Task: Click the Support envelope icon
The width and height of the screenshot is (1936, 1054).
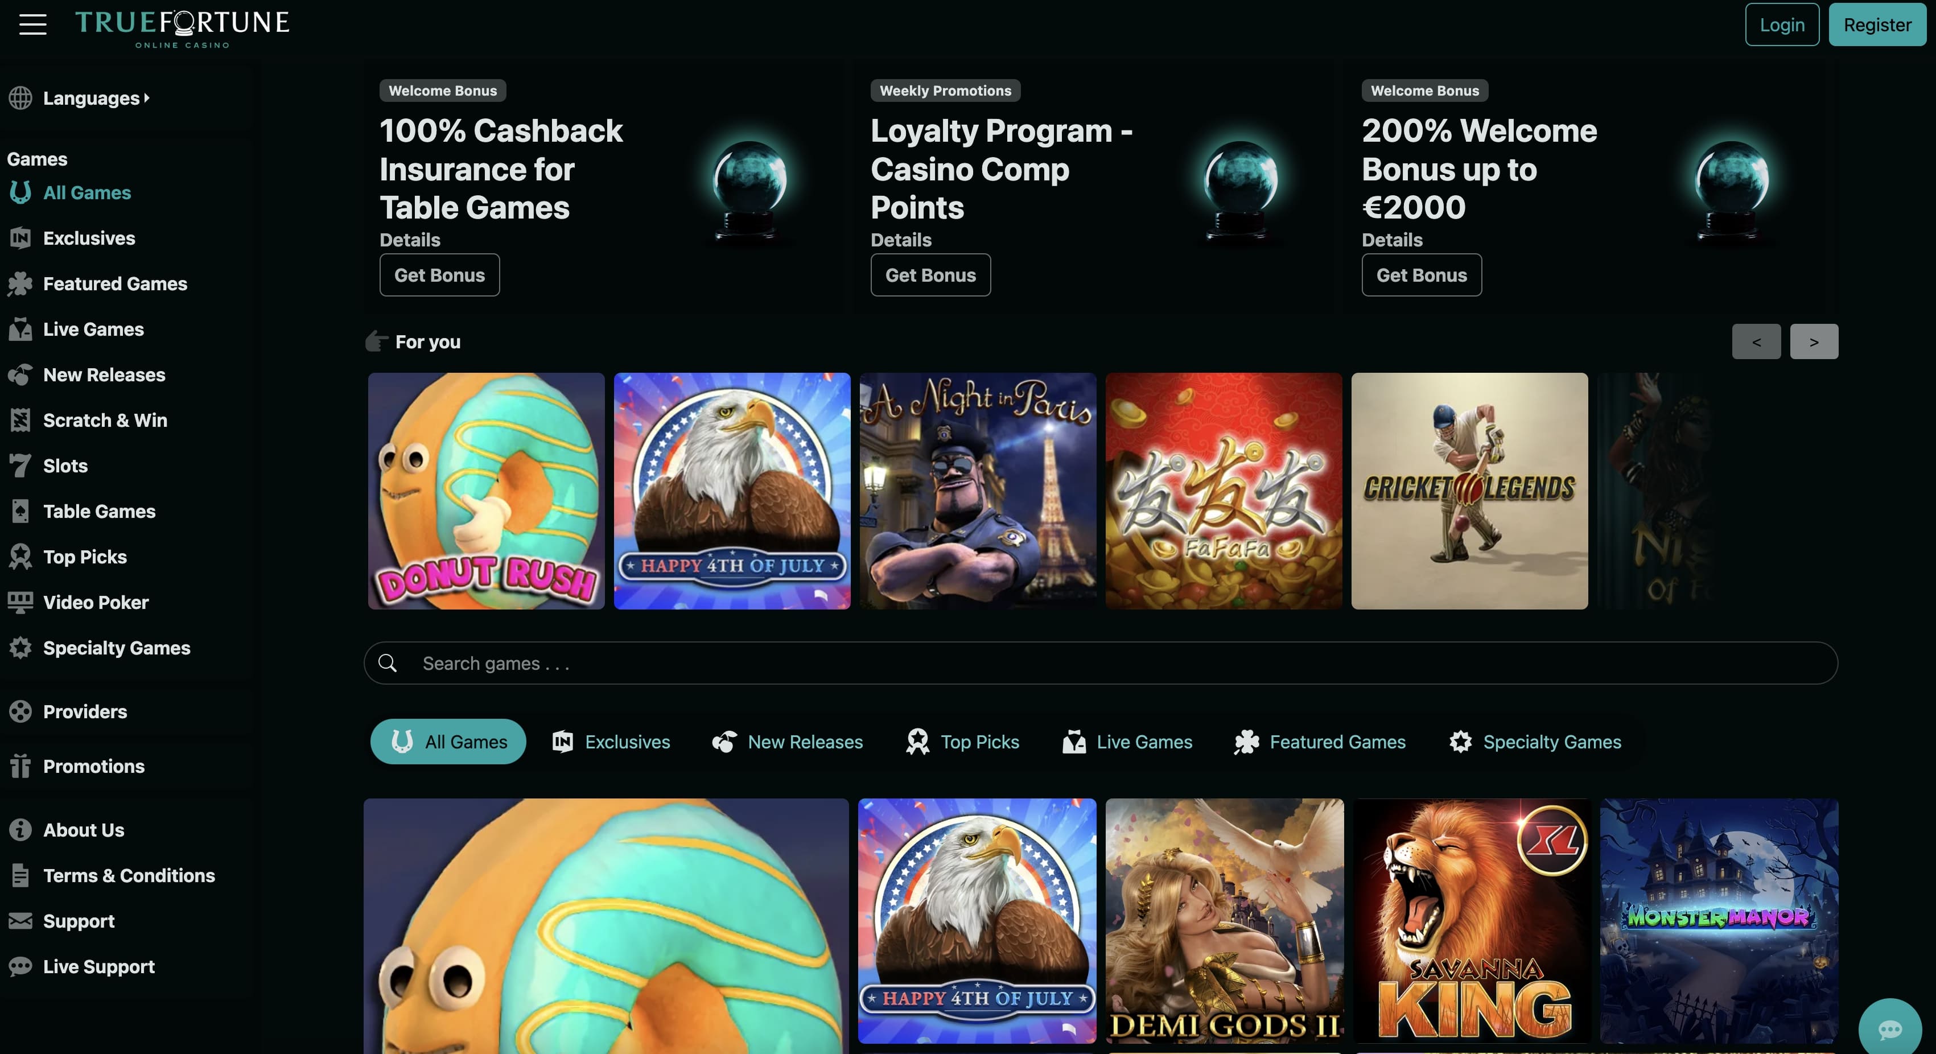Action: pos(20,921)
